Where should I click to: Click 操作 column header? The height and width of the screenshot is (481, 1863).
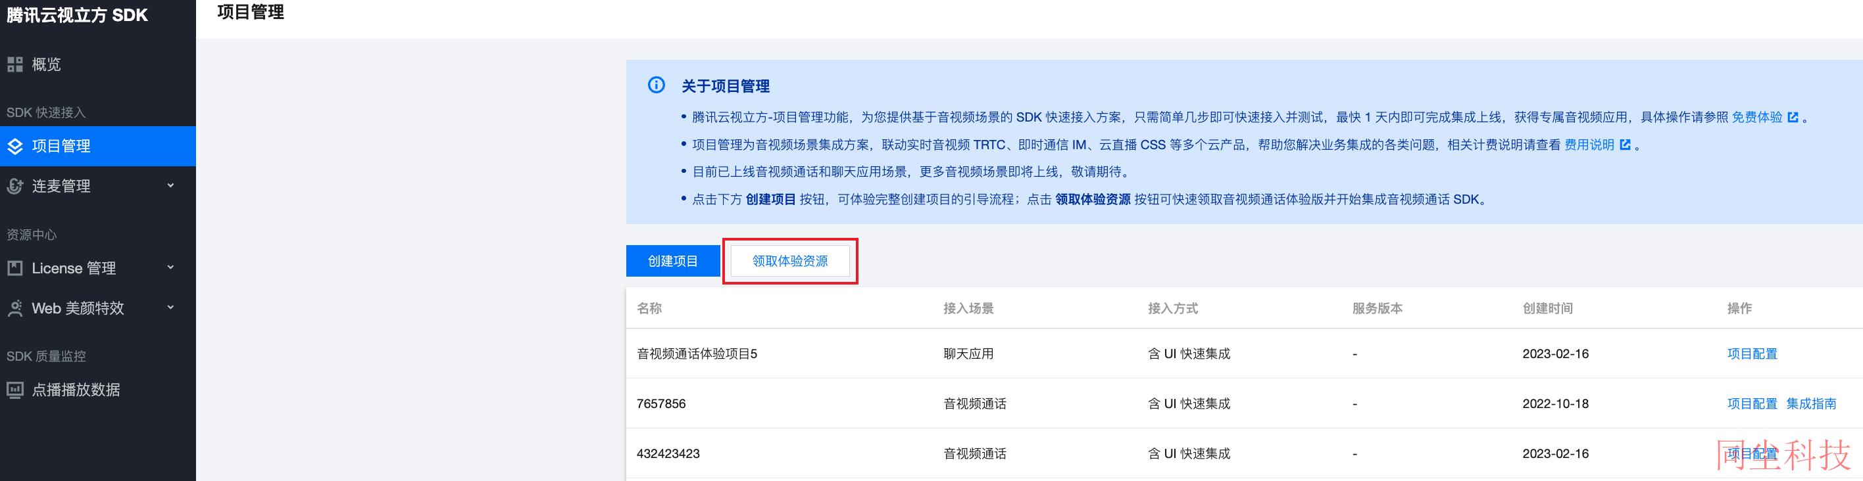tap(1739, 308)
